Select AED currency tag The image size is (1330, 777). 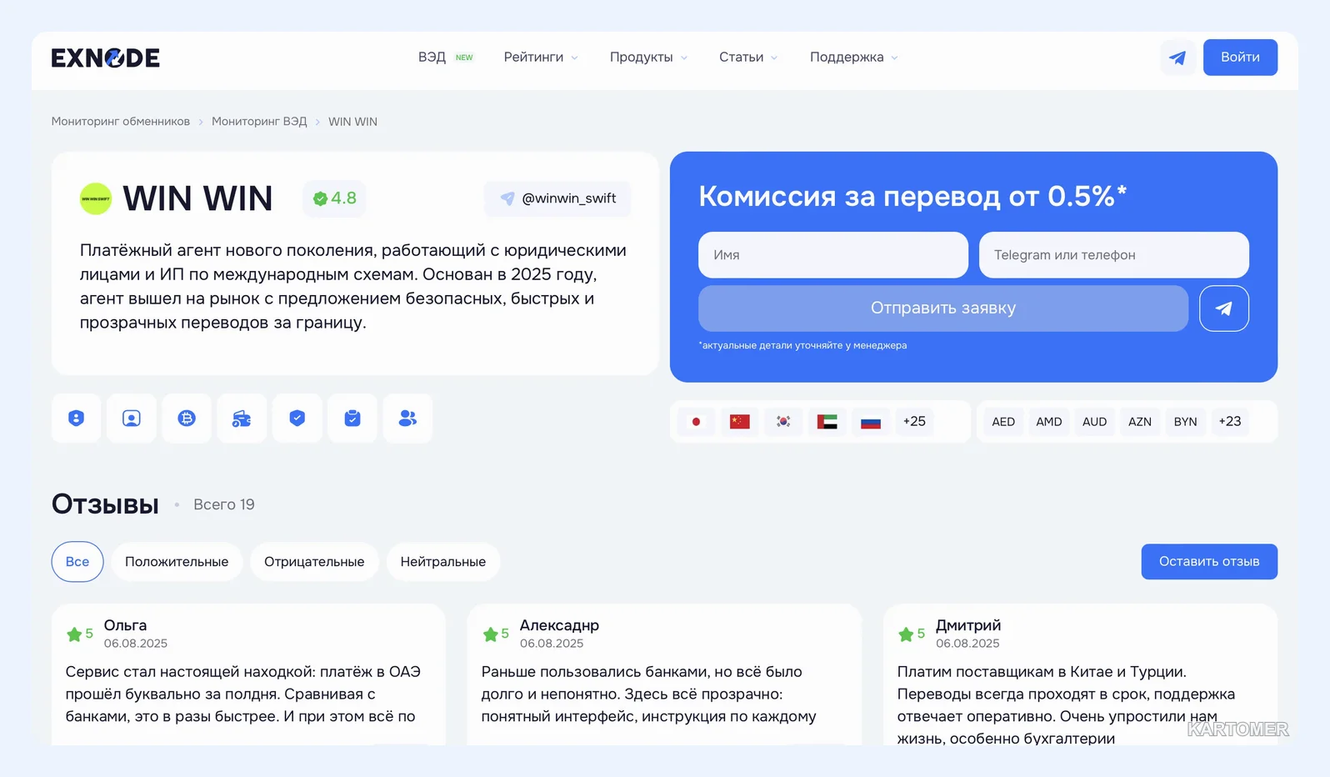click(x=1003, y=422)
